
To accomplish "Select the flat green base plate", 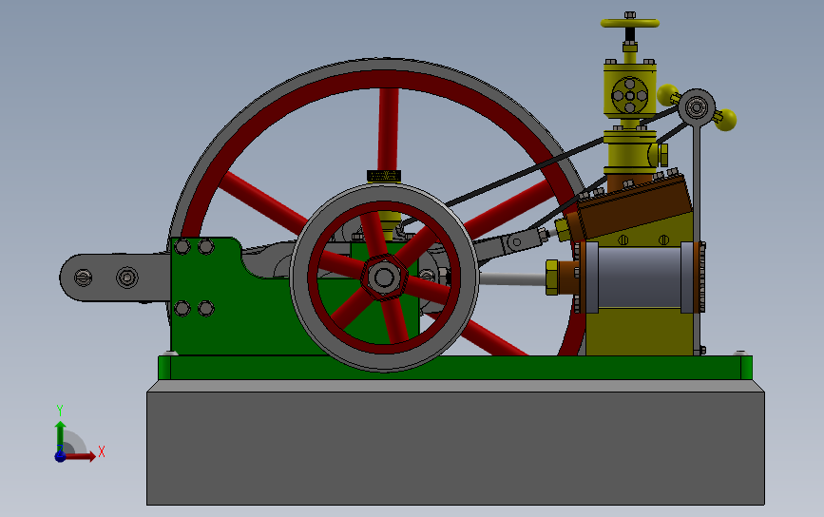I will pyautogui.click(x=455, y=368).
